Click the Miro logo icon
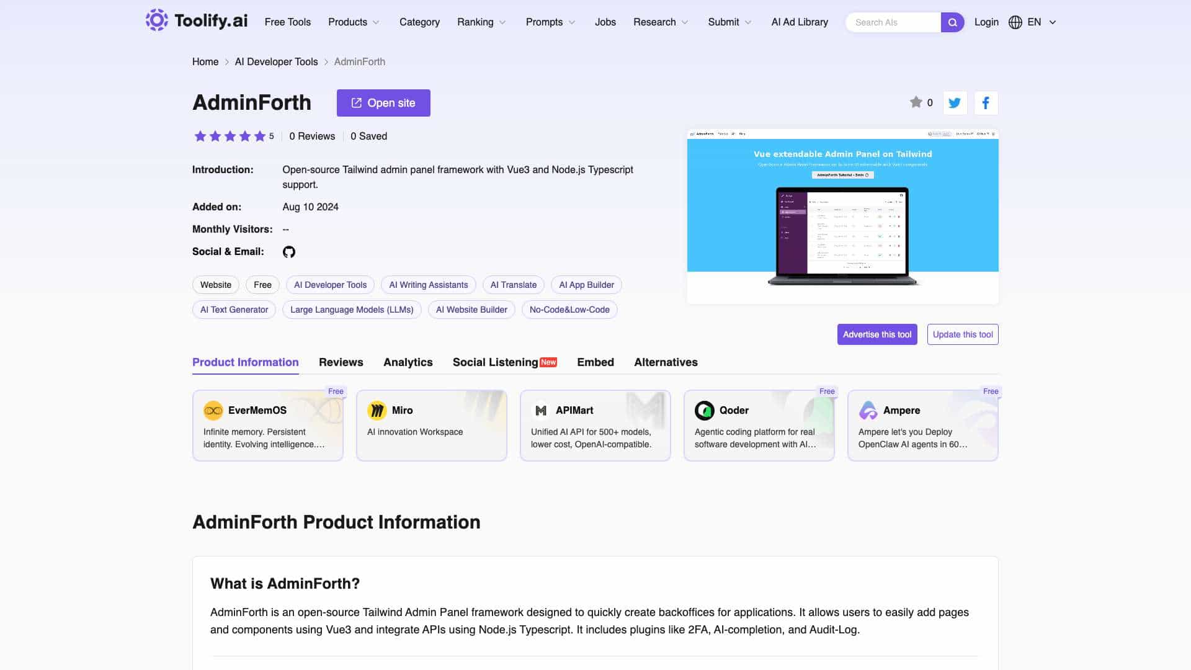This screenshot has height=670, width=1191. click(x=377, y=411)
